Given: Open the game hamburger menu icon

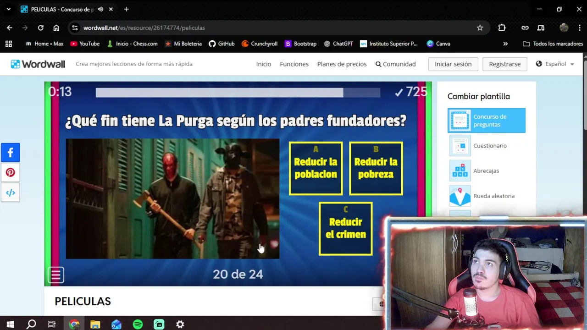Looking at the screenshot, I should (x=56, y=275).
